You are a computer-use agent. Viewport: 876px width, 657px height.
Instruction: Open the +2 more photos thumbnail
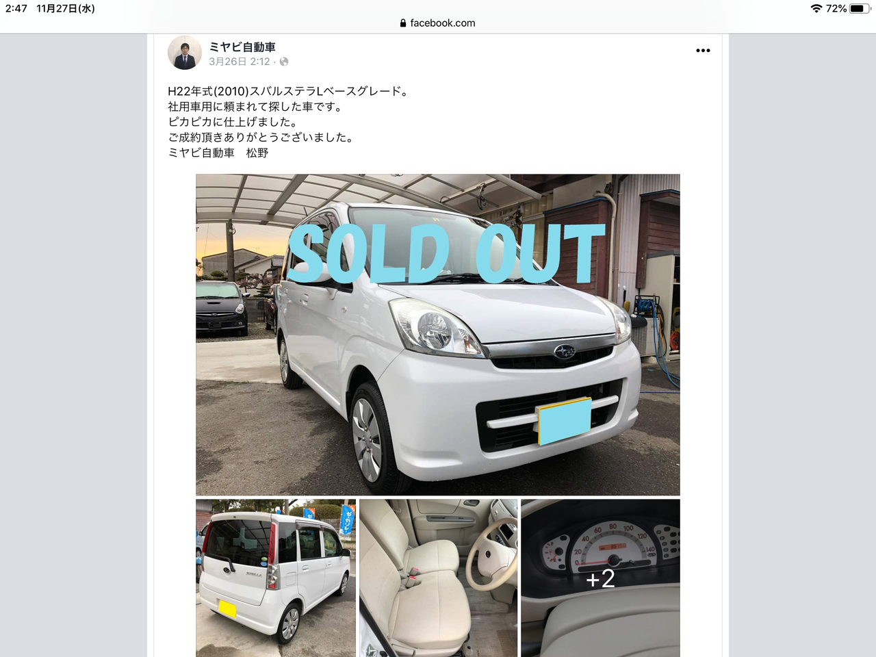[x=601, y=578]
